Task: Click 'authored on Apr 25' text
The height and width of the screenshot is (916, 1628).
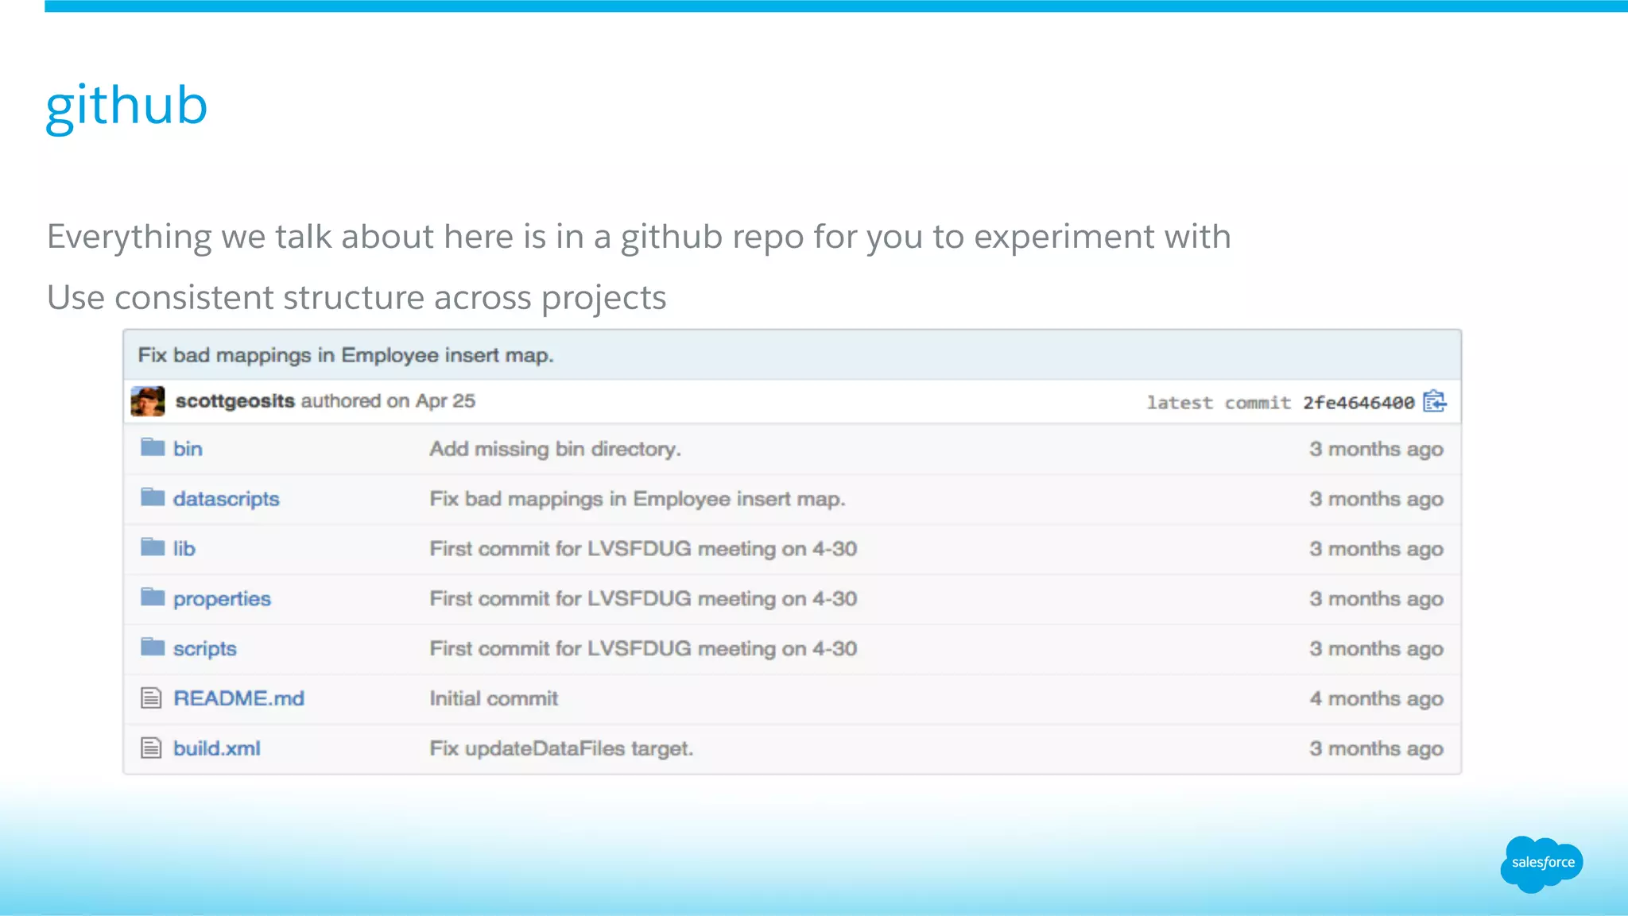Action: coord(388,401)
